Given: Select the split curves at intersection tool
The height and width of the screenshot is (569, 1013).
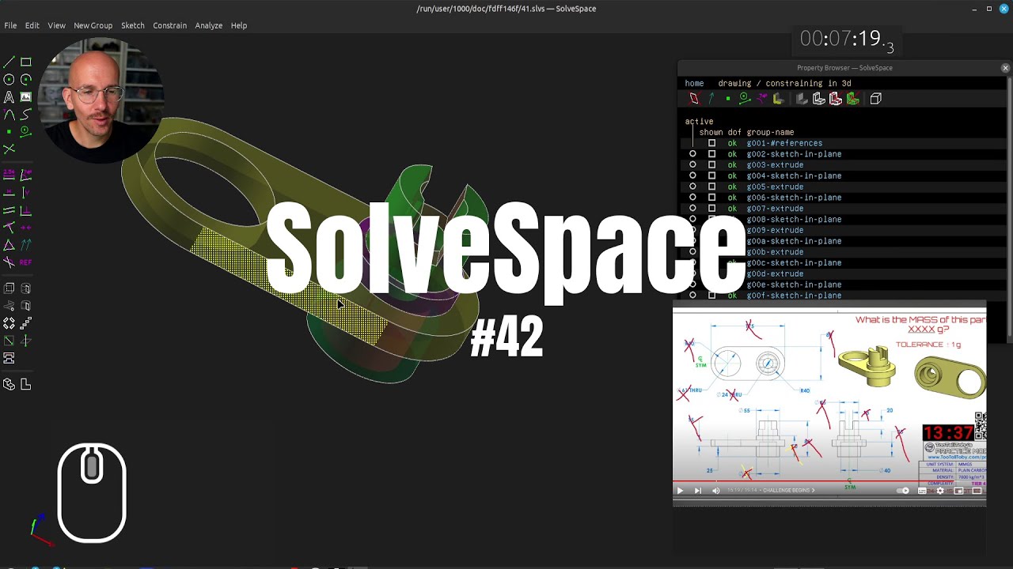Looking at the screenshot, I should tap(9, 149).
